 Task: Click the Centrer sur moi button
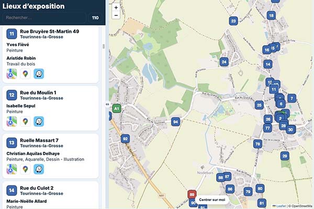[212, 200]
